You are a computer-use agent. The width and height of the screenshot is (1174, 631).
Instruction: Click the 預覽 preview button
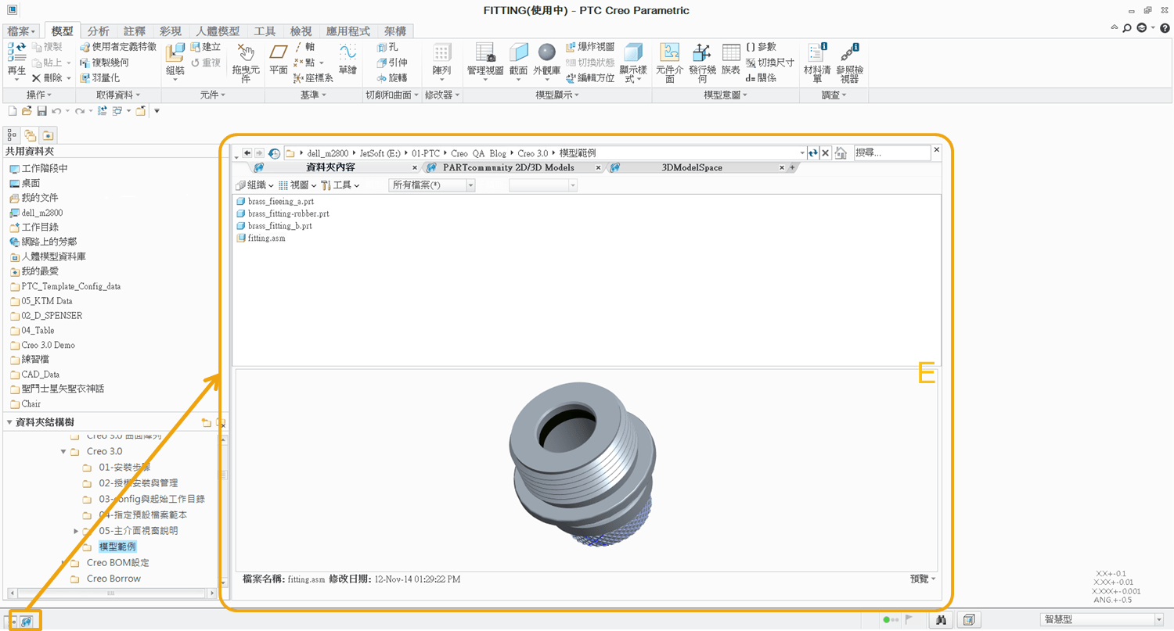tap(922, 579)
